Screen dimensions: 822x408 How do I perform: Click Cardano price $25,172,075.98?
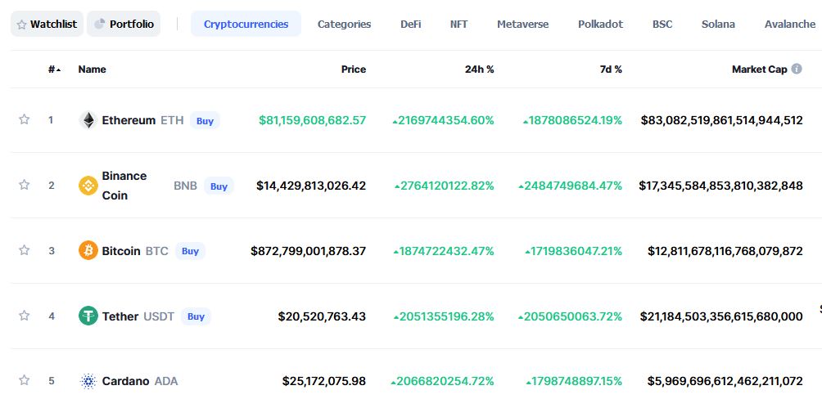coord(324,381)
